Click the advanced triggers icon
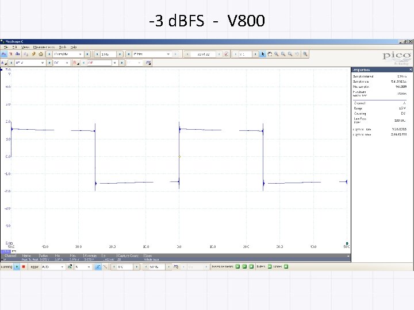The height and width of the screenshot is (310, 414). (70, 267)
